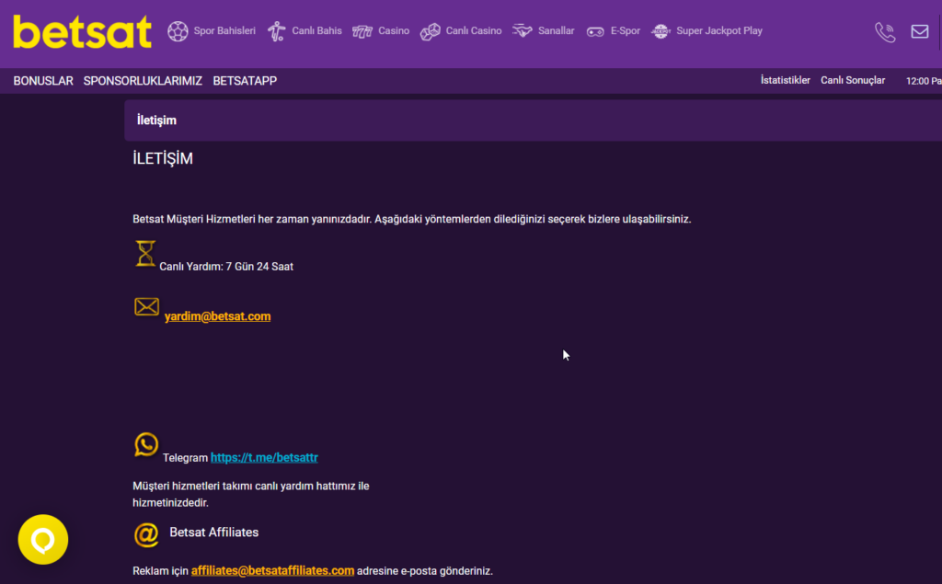Viewport: 942px width, 584px height.
Task: Click the player icon for Canlı Bahis
Action: point(276,31)
